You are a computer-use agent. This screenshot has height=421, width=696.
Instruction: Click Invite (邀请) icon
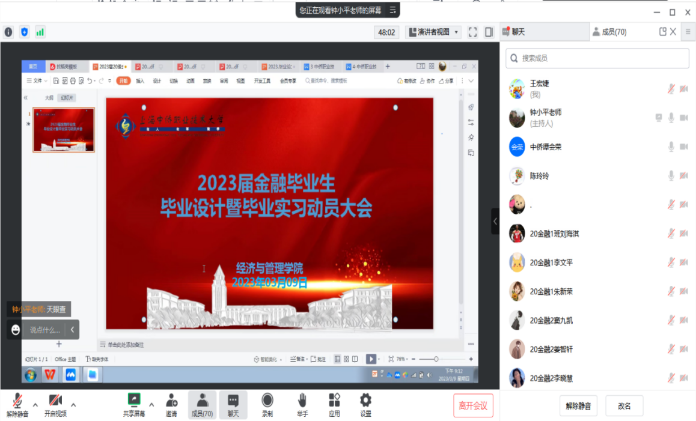pyautogui.click(x=171, y=404)
